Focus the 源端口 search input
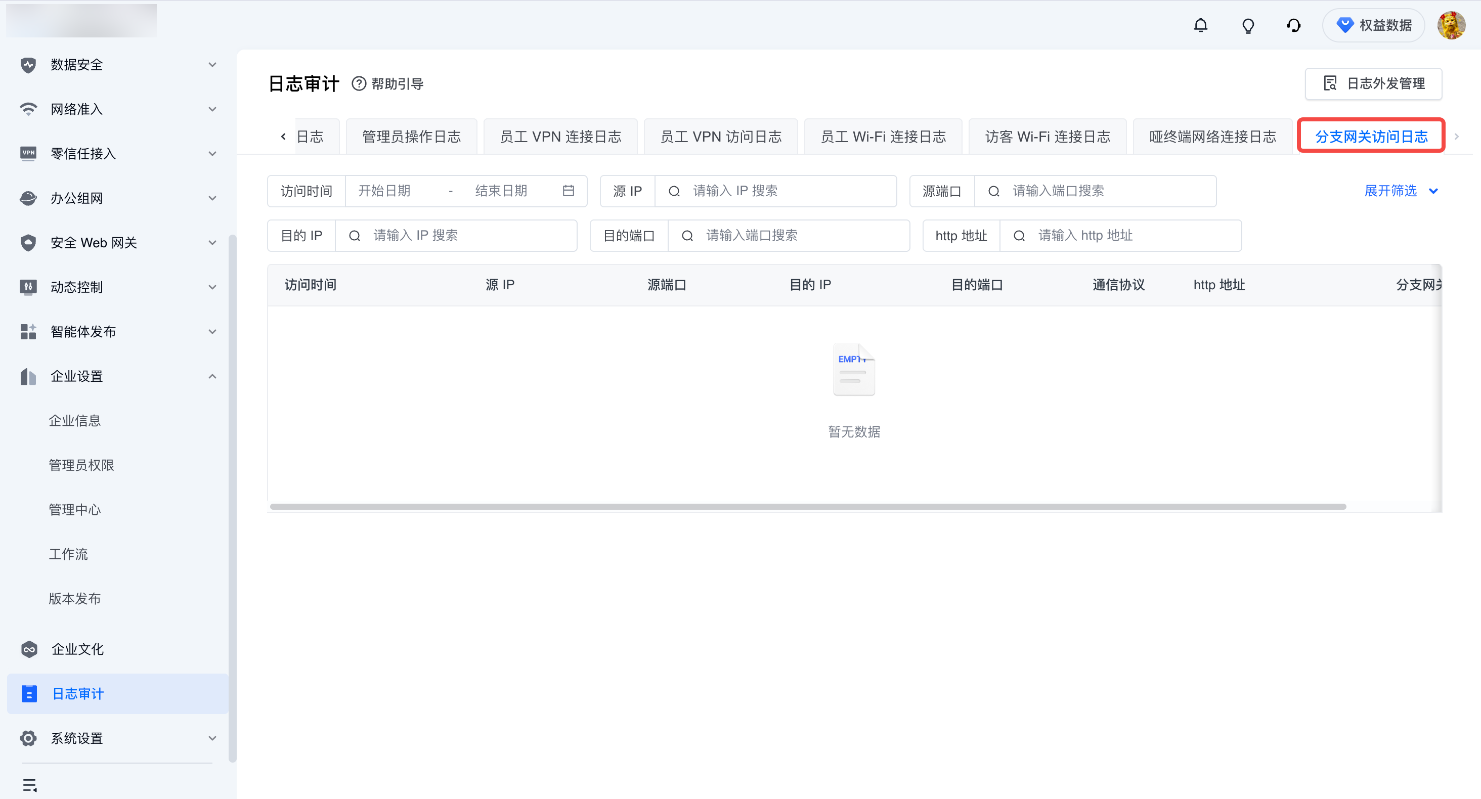 tap(1095, 191)
